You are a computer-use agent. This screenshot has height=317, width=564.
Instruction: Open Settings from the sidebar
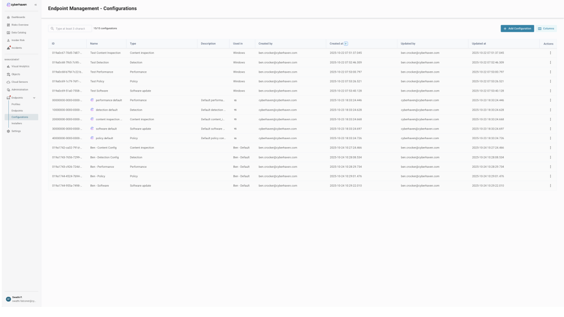pos(16,131)
